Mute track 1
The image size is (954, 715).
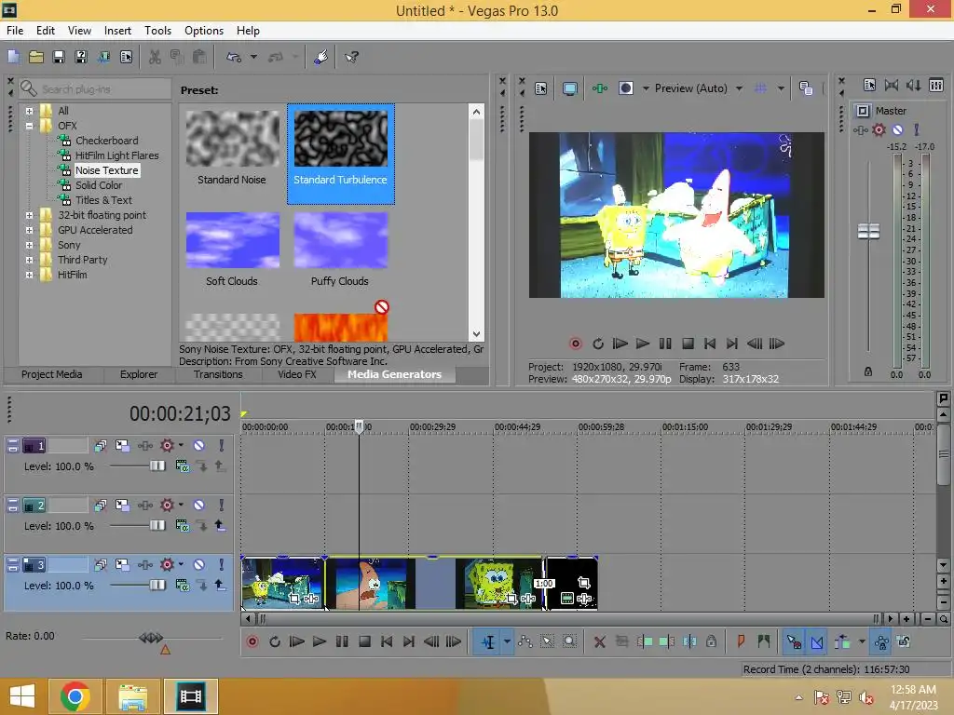pyautogui.click(x=199, y=446)
